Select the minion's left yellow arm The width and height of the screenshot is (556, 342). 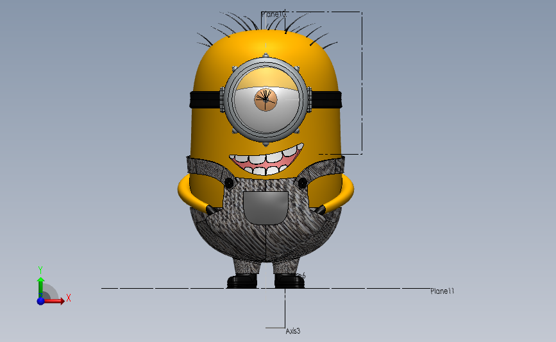point(193,194)
